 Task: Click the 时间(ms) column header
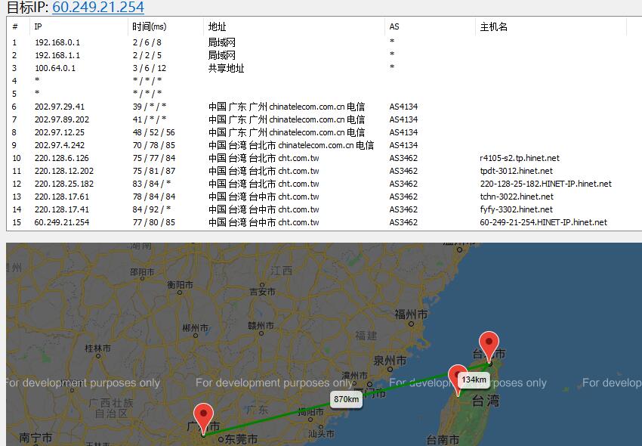coord(149,26)
